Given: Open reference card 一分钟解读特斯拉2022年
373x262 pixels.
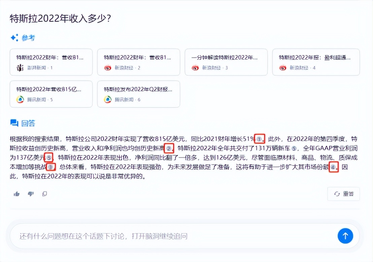Looking at the screenshot, I should pyautogui.click(x=226, y=62).
